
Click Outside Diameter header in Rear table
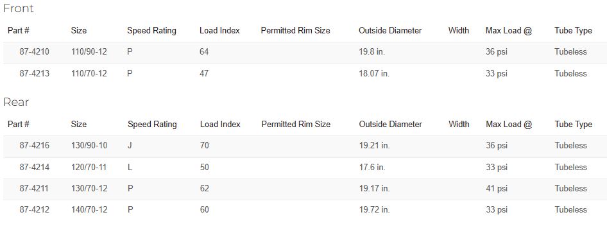pyautogui.click(x=390, y=125)
